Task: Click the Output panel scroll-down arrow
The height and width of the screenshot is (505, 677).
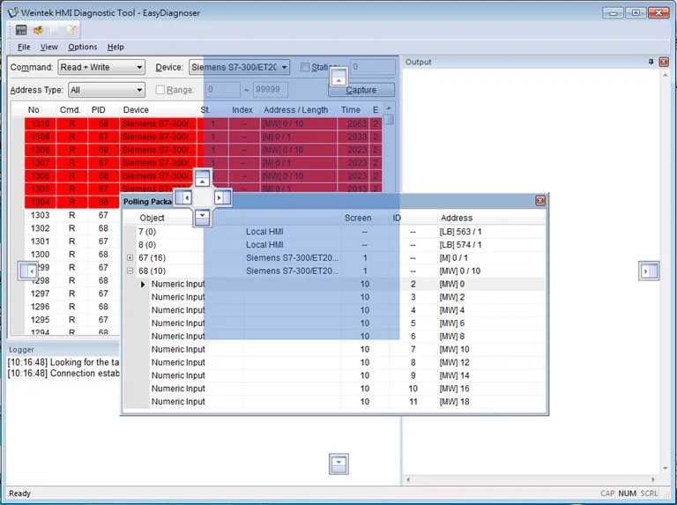Action: [x=666, y=468]
